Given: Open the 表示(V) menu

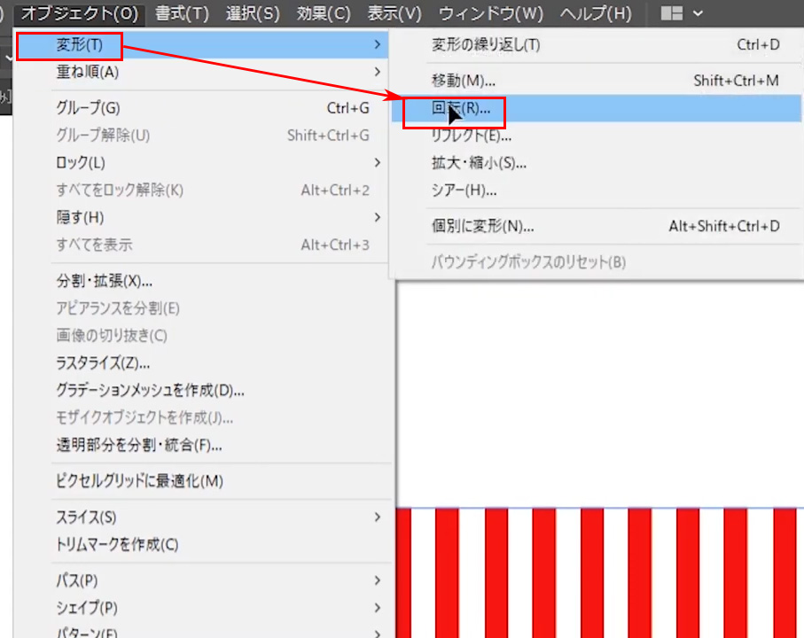Looking at the screenshot, I should click(x=394, y=13).
